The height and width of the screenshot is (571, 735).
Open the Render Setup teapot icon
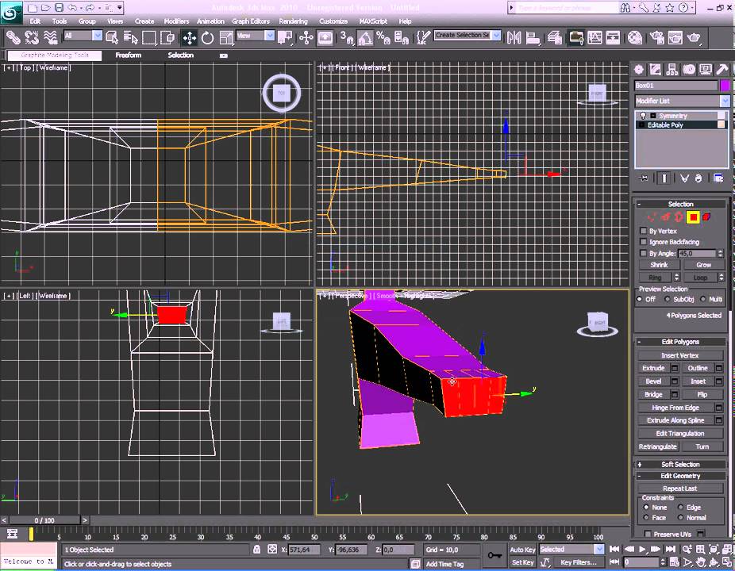click(x=657, y=37)
